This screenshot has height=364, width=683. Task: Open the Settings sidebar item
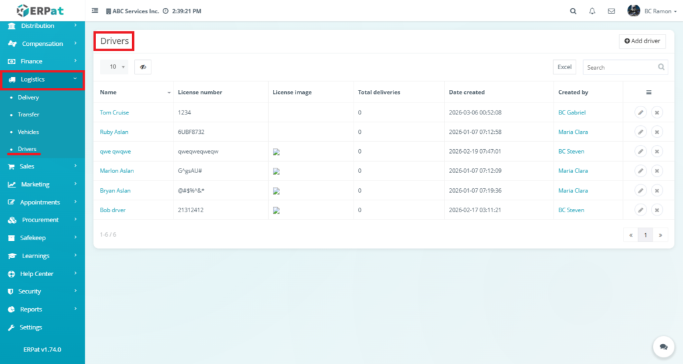pos(31,327)
